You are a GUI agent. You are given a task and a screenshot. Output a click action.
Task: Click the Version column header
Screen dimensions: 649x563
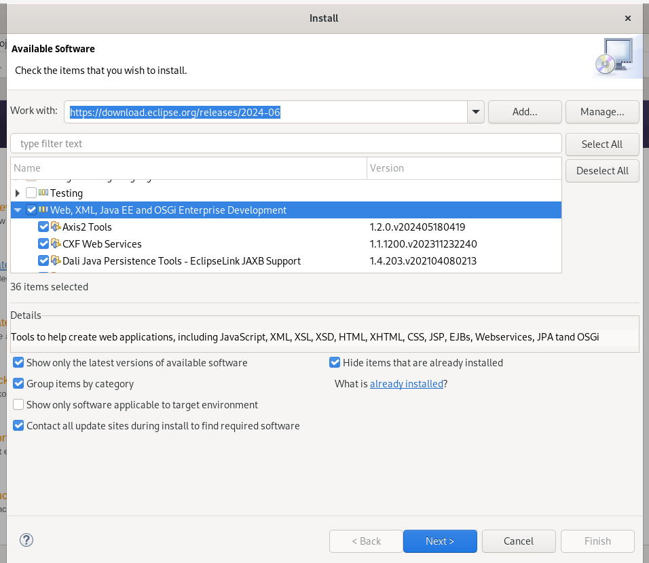(x=464, y=168)
